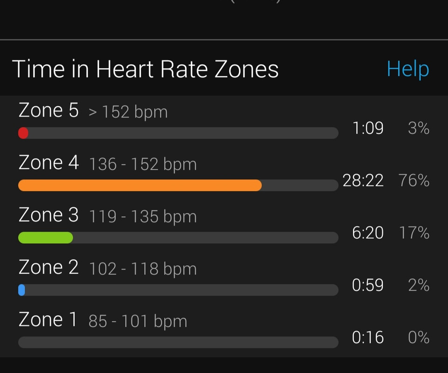Tap the Zone 3 duration 6:20
This screenshot has width=448, height=373.
click(x=368, y=233)
